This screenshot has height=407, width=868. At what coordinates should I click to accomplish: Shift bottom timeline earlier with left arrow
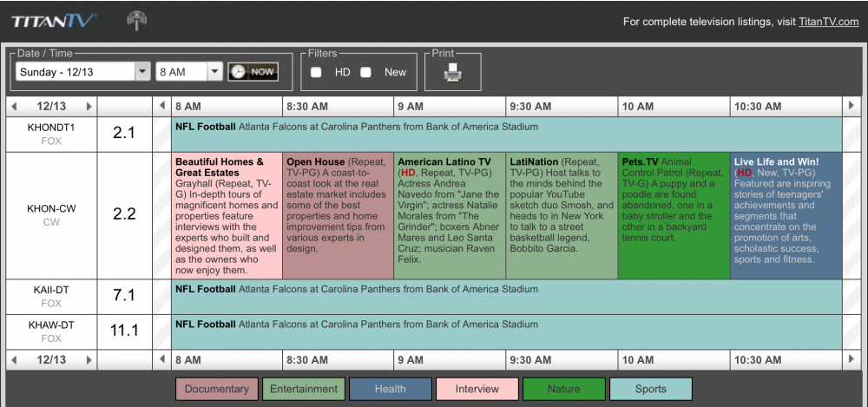(162, 359)
